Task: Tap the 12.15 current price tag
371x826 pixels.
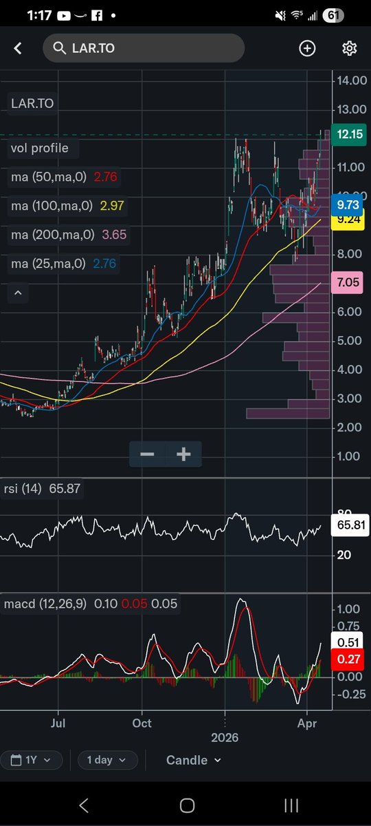Action: pos(349,135)
